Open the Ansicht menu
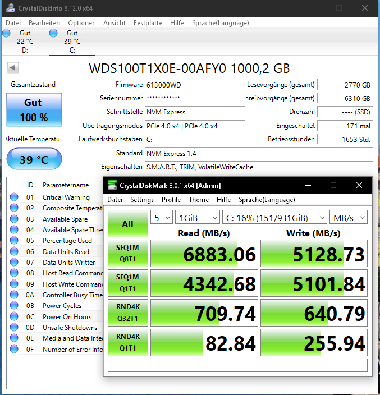The image size is (380, 395). pos(115,23)
